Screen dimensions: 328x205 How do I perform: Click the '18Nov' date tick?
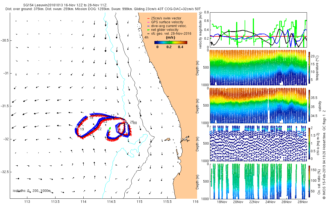(x=222, y=202)
